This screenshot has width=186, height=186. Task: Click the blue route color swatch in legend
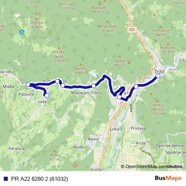pyautogui.click(x=6, y=179)
